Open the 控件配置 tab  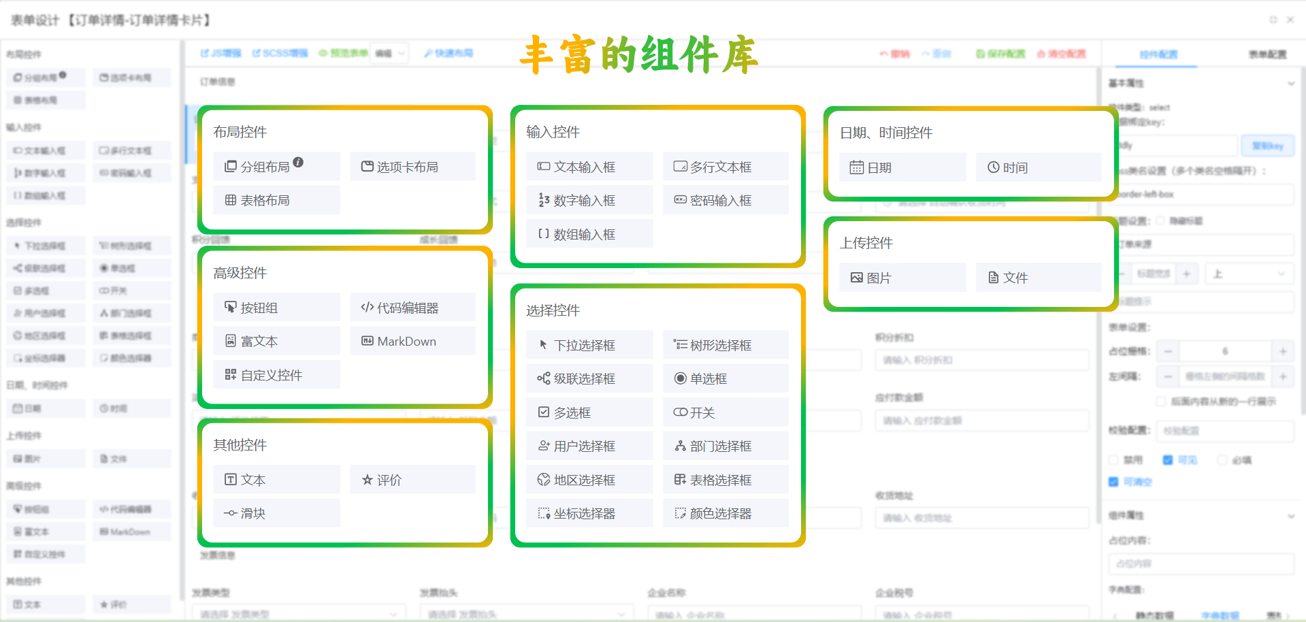coord(1158,54)
